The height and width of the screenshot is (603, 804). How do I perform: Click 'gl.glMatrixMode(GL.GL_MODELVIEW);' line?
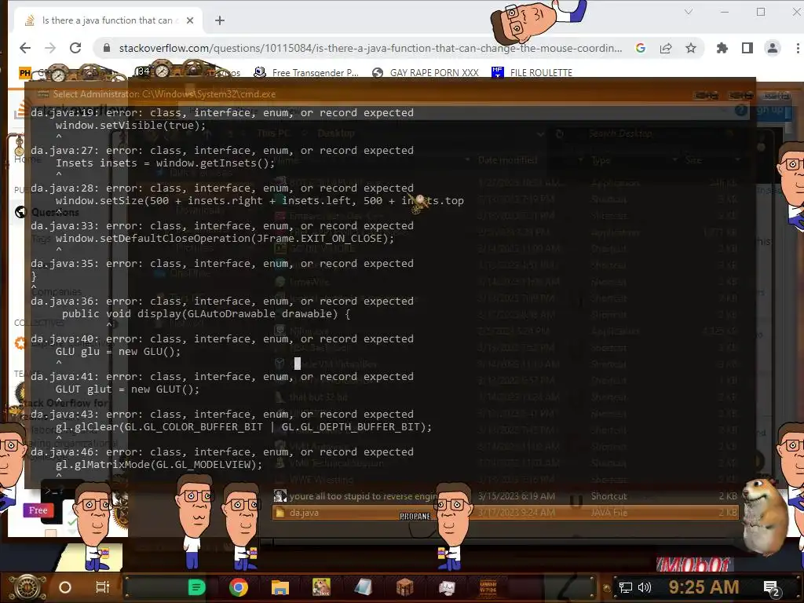159,465
